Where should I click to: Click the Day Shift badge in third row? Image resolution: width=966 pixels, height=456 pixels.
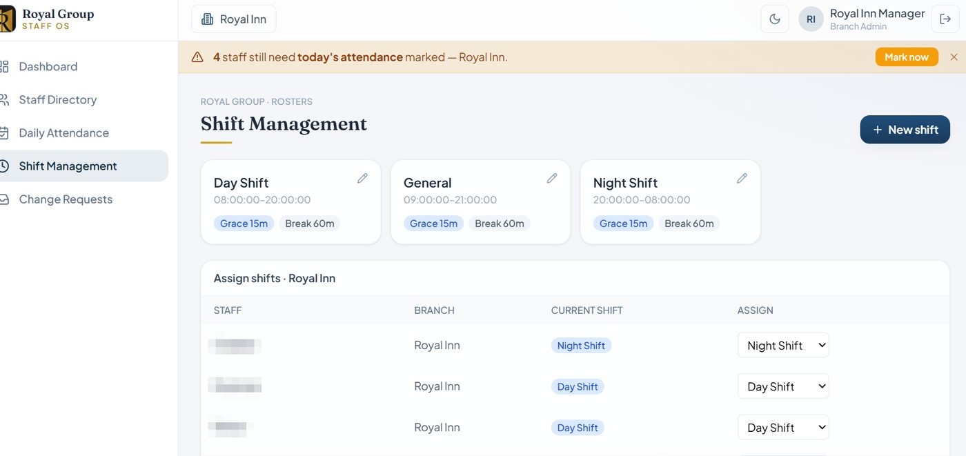click(x=578, y=428)
